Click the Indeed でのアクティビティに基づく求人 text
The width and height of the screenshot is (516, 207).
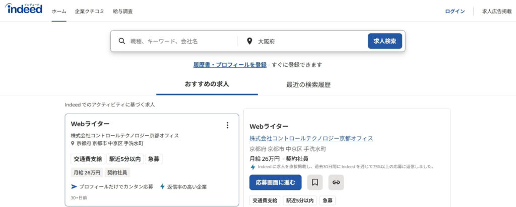click(109, 105)
